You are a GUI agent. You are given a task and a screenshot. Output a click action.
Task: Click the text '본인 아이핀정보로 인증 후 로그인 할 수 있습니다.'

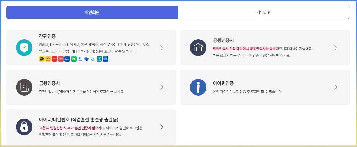click(248, 92)
